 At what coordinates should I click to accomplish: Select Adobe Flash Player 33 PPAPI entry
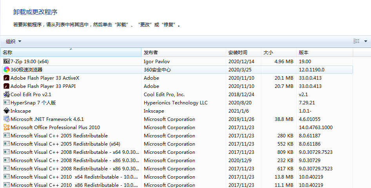pyautogui.click(x=43, y=86)
